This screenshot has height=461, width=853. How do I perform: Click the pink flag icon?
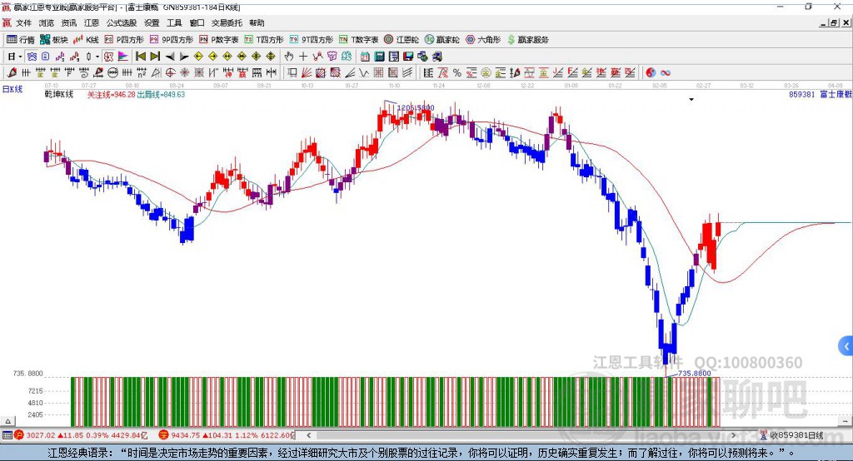pos(123,57)
